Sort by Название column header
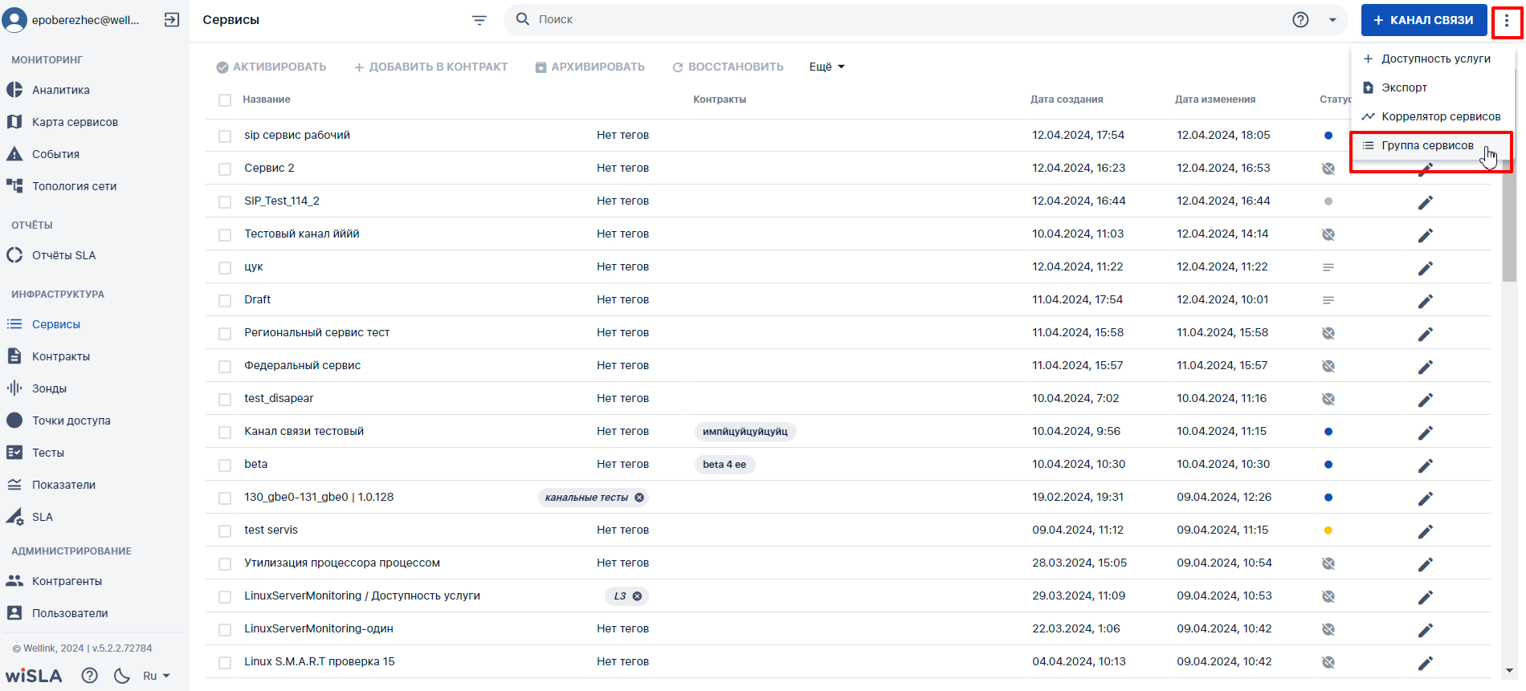The width and height of the screenshot is (1526, 691). (x=267, y=100)
